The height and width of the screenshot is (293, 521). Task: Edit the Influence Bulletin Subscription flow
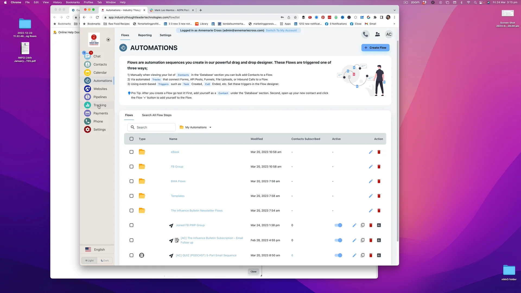(x=354, y=240)
